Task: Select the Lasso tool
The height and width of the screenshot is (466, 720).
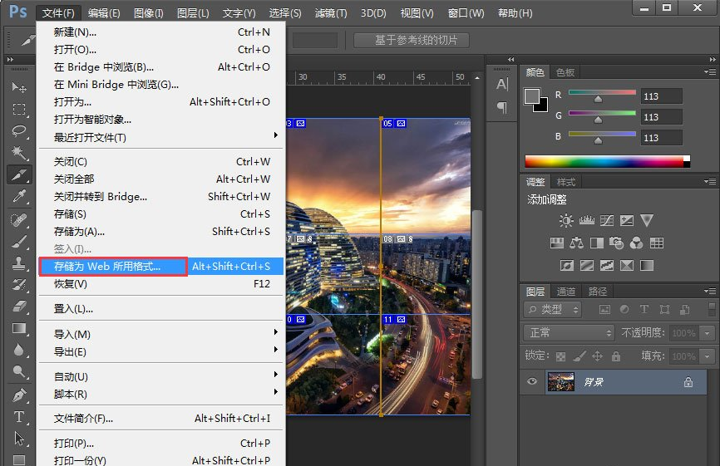Action: tap(19, 131)
